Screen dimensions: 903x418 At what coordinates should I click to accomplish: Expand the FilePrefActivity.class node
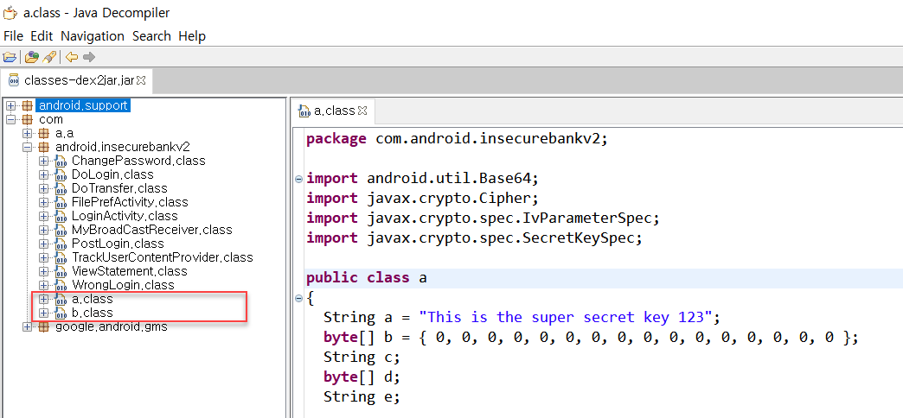[x=44, y=202]
